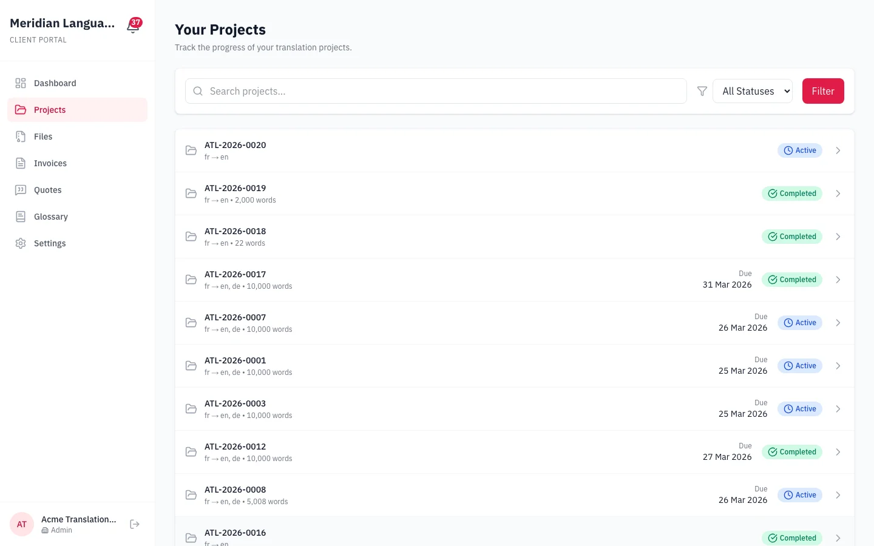Click the Settings gear in the sidebar

(21, 243)
